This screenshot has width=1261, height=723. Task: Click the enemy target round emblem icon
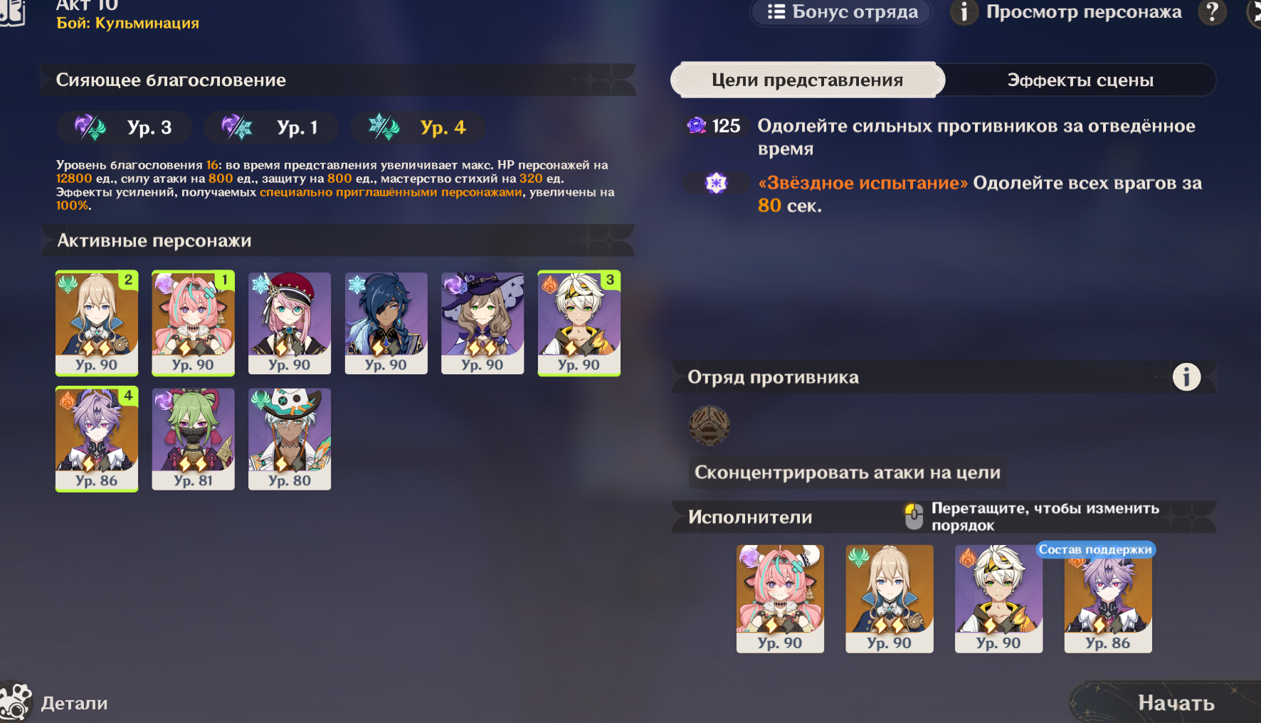coord(709,426)
